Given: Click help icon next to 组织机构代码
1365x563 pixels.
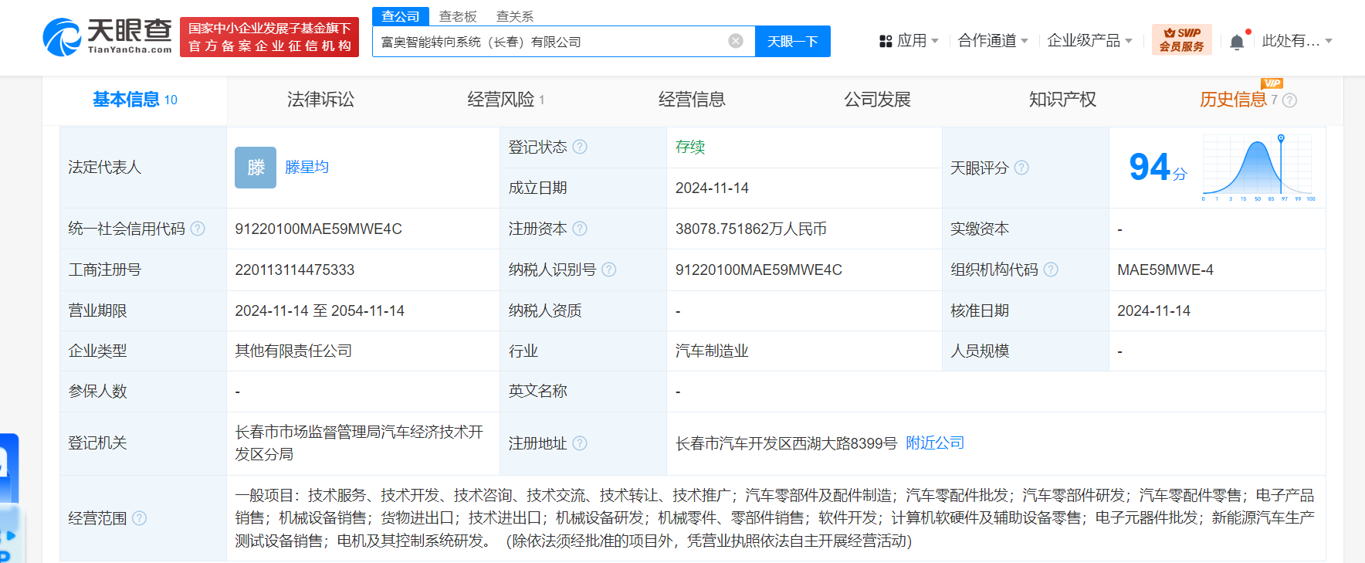Looking at the screenshot, I should point(1051,270).
